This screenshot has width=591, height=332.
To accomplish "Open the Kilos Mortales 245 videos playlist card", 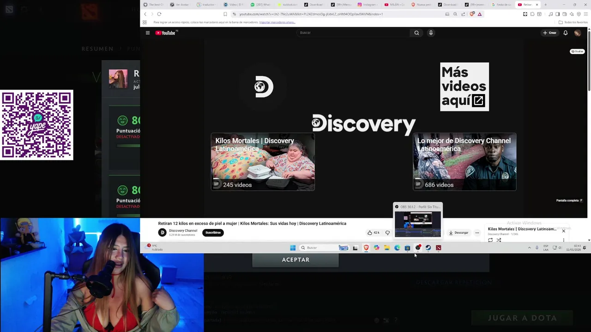I will tap(263, 162).
